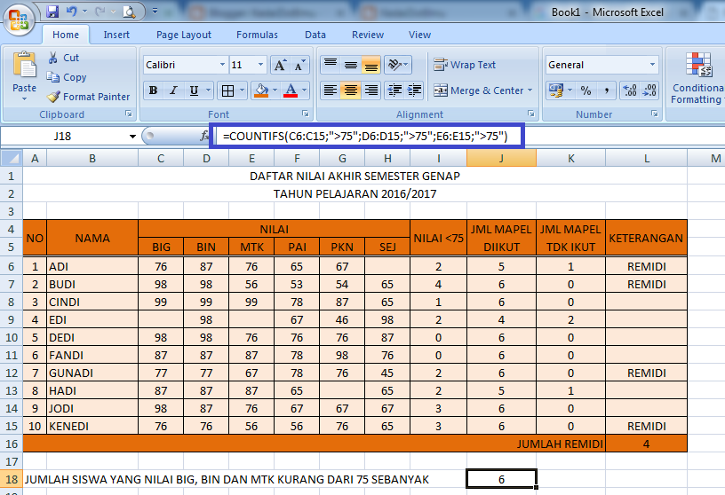Increase font size with Grow Font
The height and width of the screenshot is (495, 725).
point(279,65)
